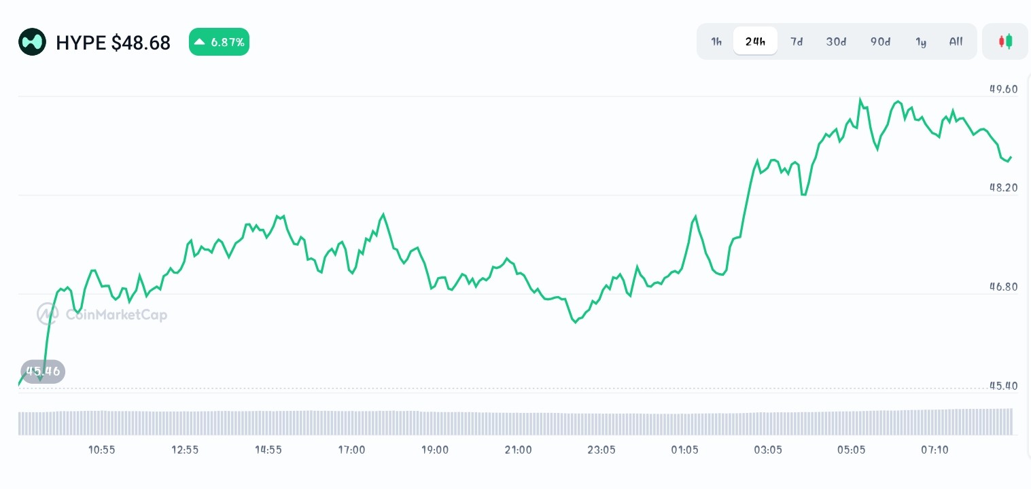Image resolution: width=1031 pixels, height=489 pixels.
Task: Click the 19:00 time axis label
Action: (x=435, y=450)
